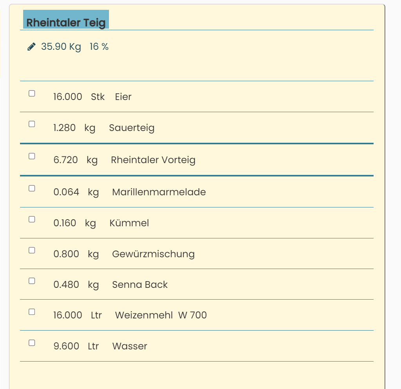Open the Rheintaler Vorteig sub-recipe row
Image resolution: width=401 pixels, height=389 pixels.
[197, 160]
